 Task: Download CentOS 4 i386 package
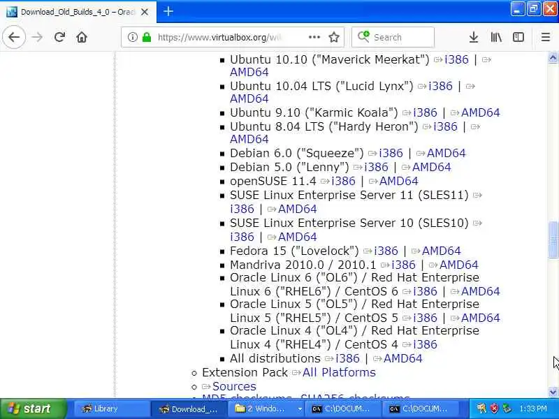click(425, 344)
